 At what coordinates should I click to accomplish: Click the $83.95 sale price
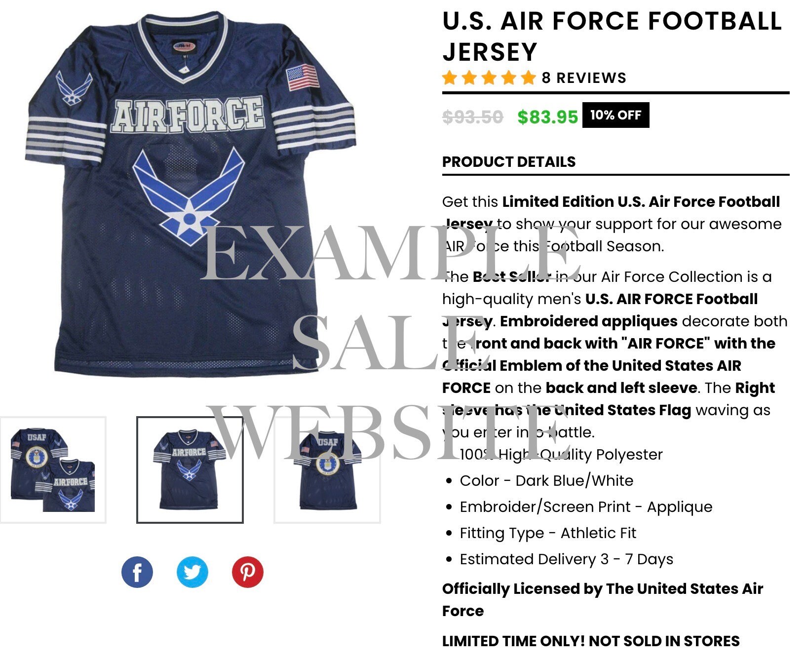(x=547, y=117)
